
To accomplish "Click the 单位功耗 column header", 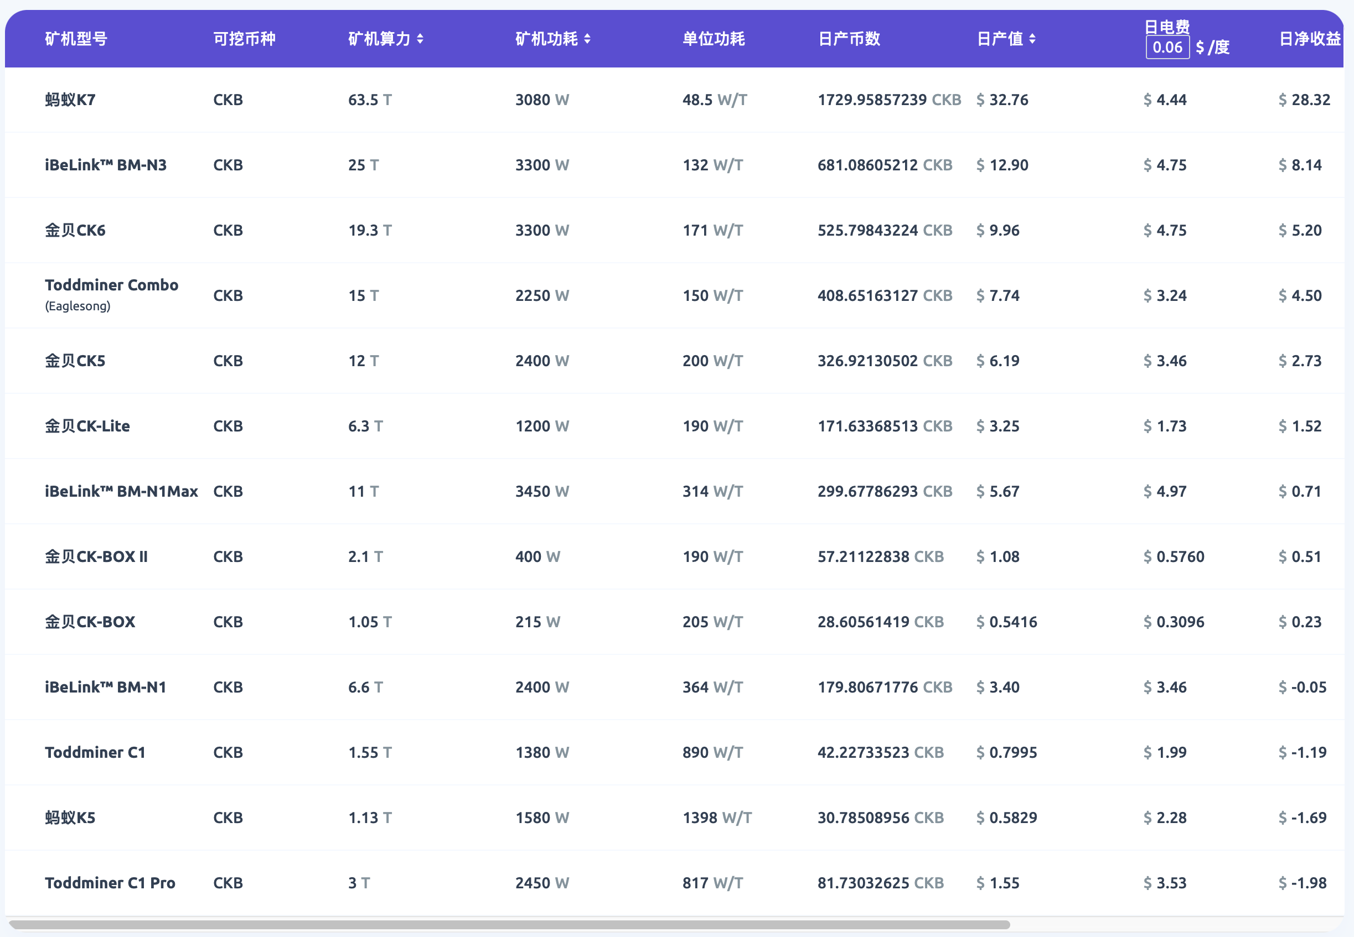I will 713,39.
